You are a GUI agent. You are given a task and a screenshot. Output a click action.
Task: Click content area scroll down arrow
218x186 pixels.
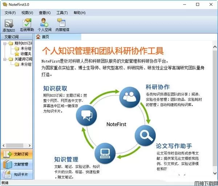215,173
